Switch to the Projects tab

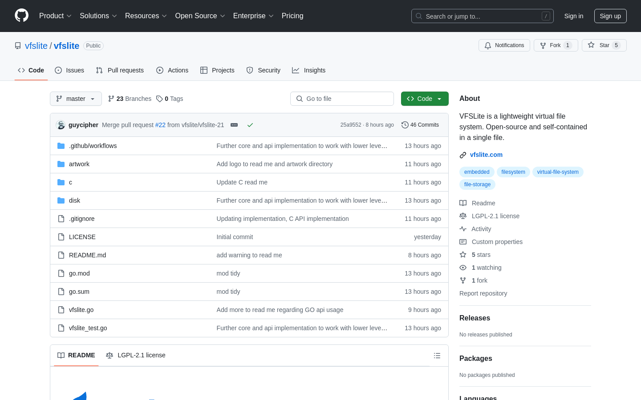[217, 70]
